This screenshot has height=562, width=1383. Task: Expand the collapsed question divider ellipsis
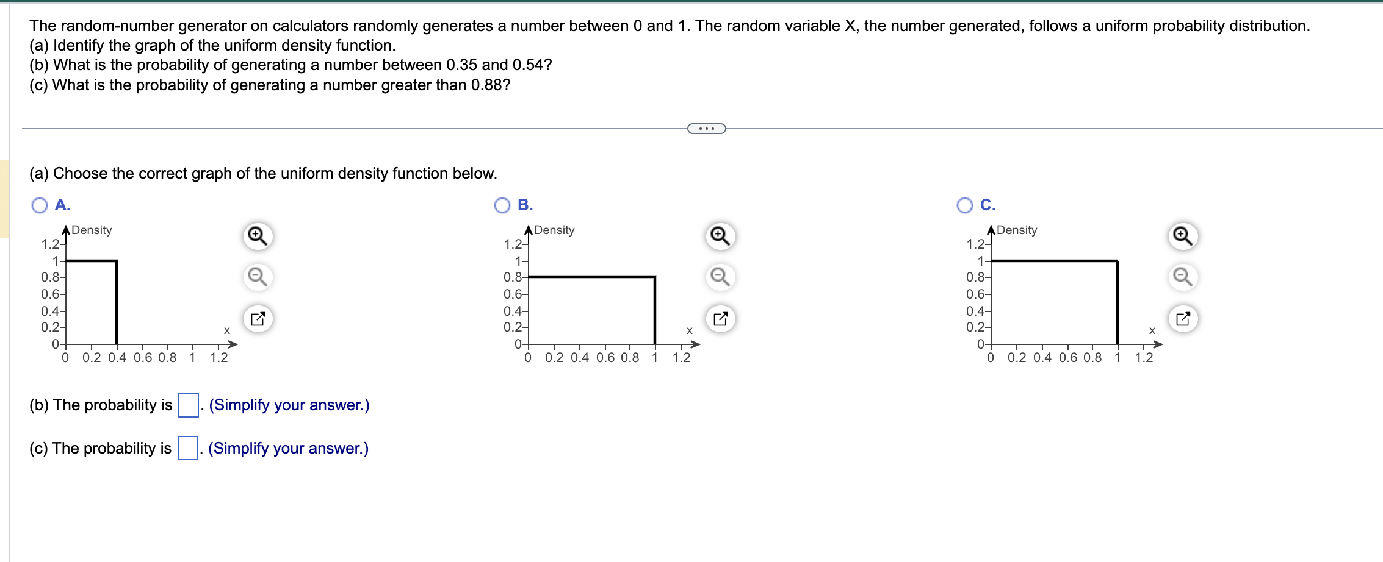coord(707,129)
